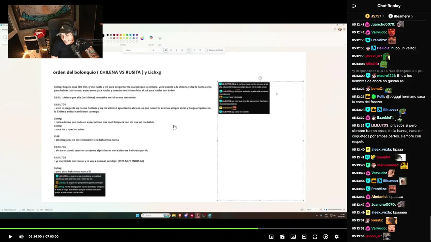Align text right in Paint

click(x=200, y=50)
